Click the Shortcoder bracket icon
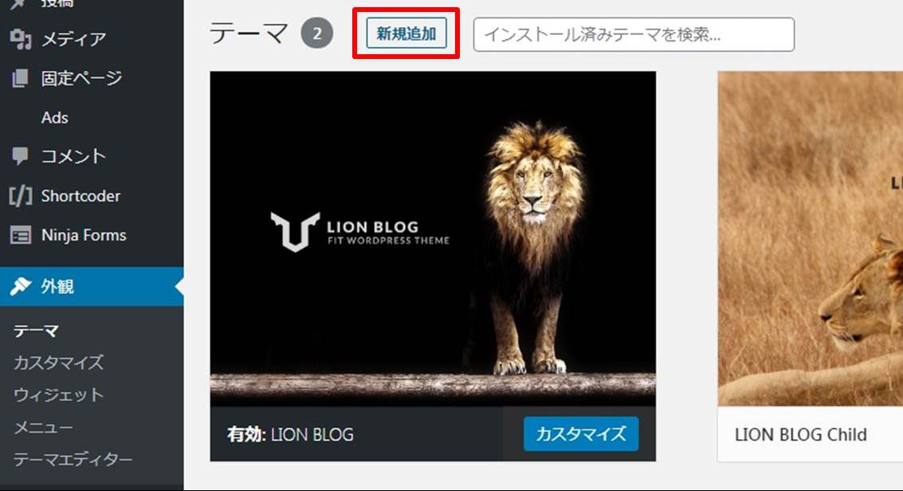The width and height of the screenshot is (903, 491). tap(20, 196)
